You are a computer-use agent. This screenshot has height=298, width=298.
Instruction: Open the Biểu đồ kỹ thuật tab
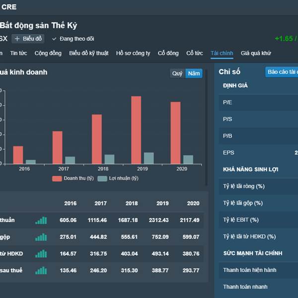(89, 53)
